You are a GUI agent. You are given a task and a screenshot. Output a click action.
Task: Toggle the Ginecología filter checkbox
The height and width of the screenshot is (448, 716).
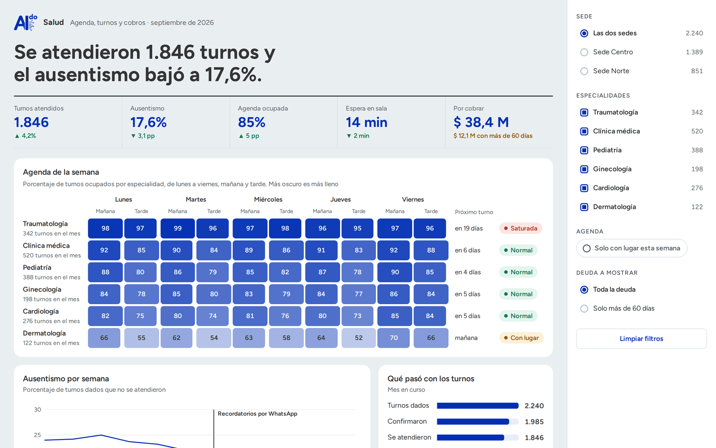[x=584, y=169]
